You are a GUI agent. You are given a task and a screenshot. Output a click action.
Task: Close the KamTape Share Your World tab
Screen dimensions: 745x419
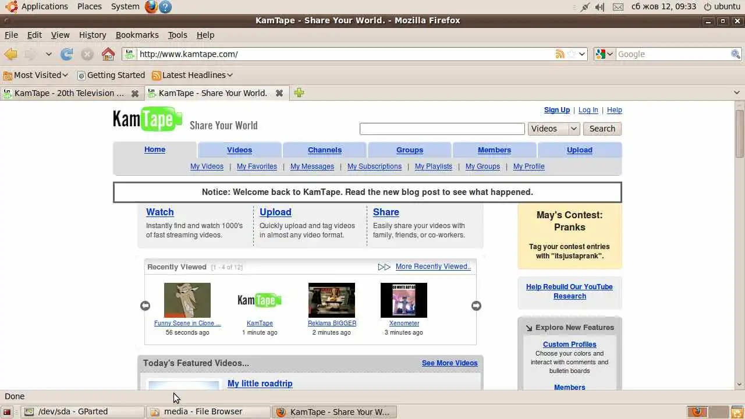point(279,93)
